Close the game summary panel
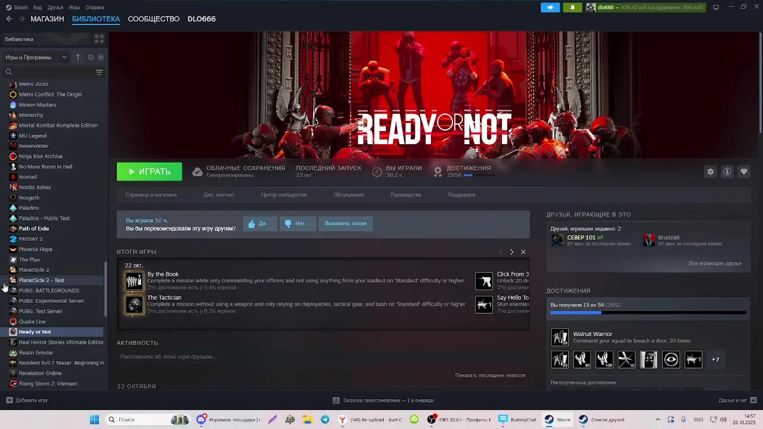Screen dimensions: 763x429 tap(523, 252)
